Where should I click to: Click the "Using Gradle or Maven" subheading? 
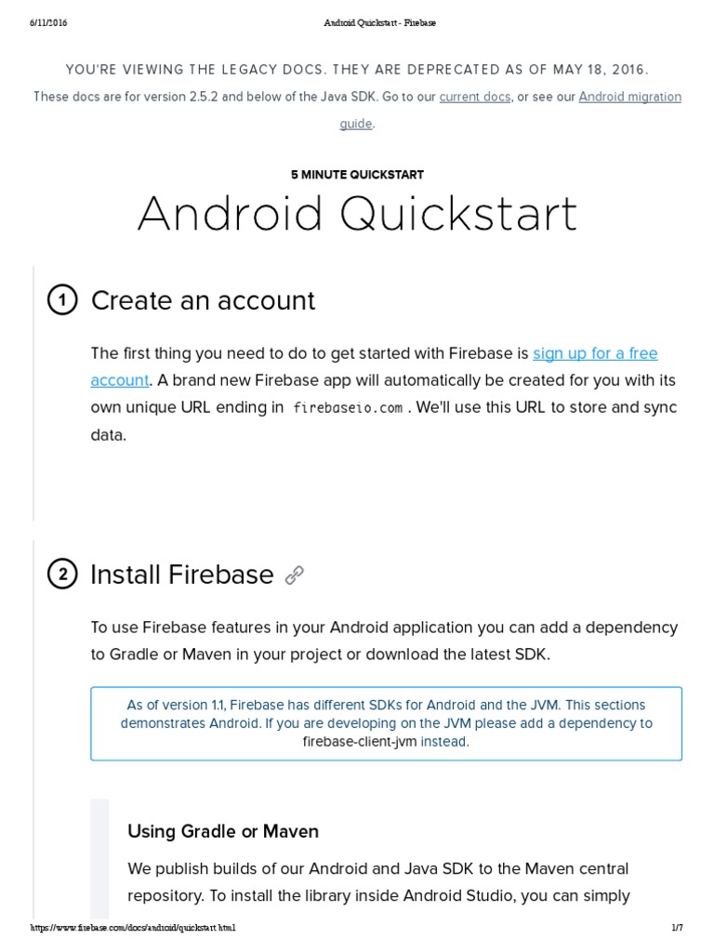(x=223, y=831)
